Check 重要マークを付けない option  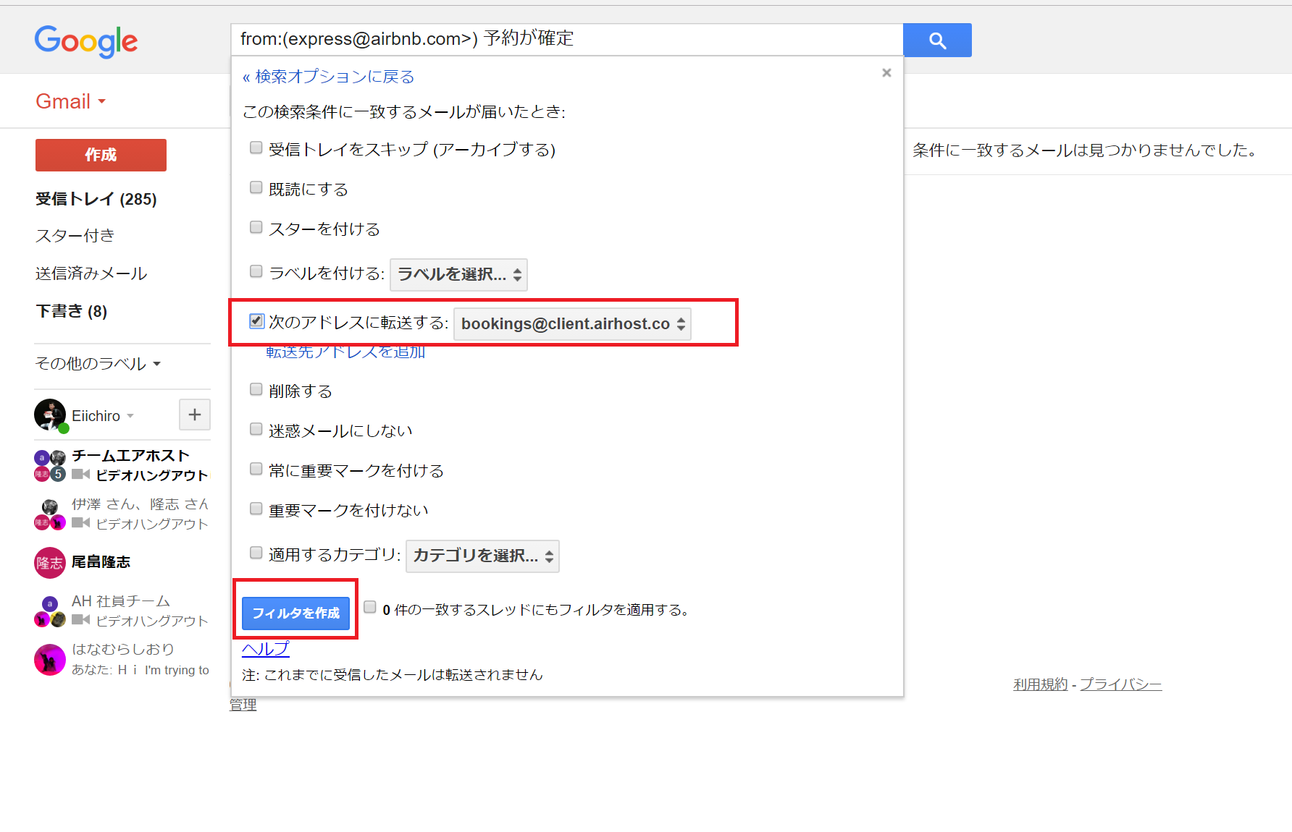[x=256, y=509]
